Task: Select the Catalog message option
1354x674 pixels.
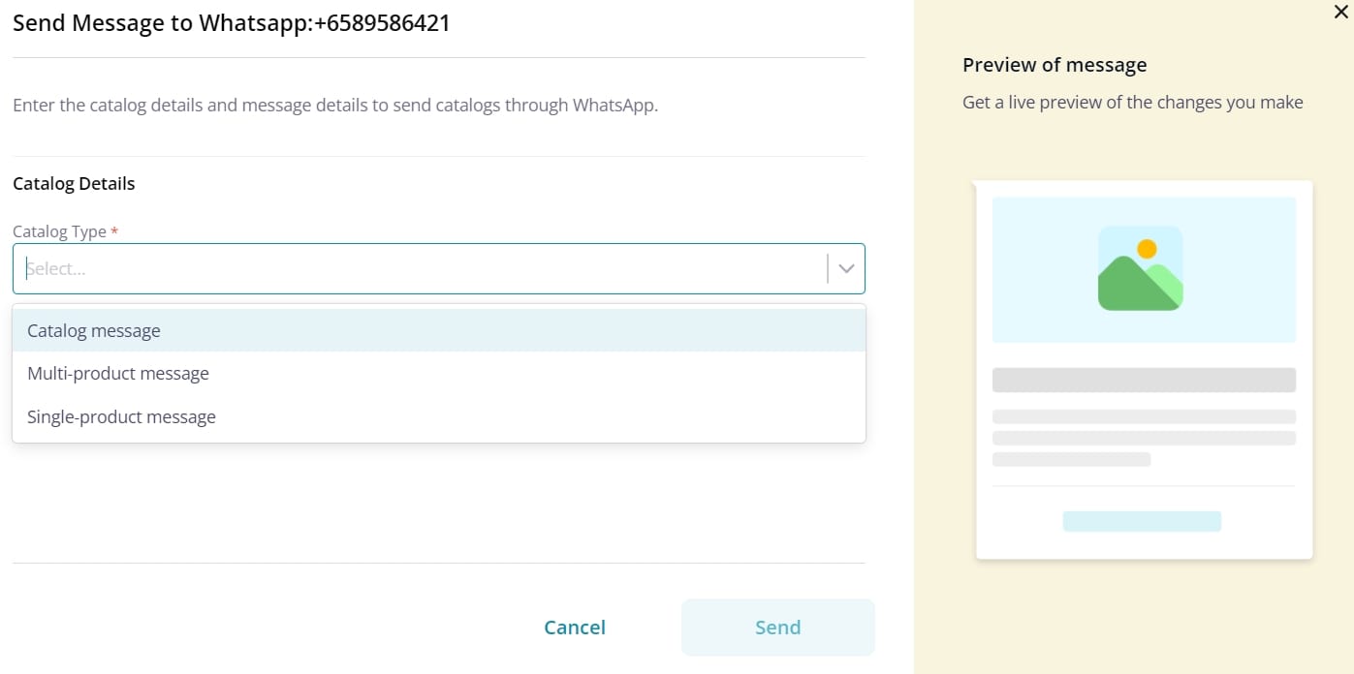Action: click(x=438, y=330)
